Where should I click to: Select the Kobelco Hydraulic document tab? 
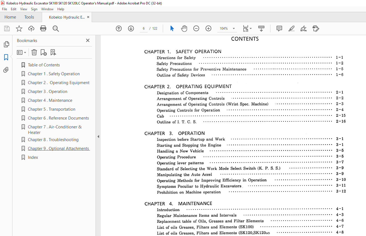click(x=67, y=17)
